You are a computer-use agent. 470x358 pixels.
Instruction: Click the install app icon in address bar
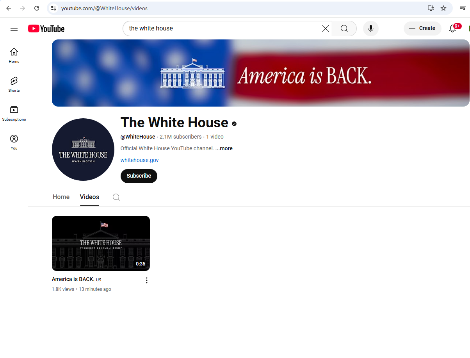[x=431, y=8]
